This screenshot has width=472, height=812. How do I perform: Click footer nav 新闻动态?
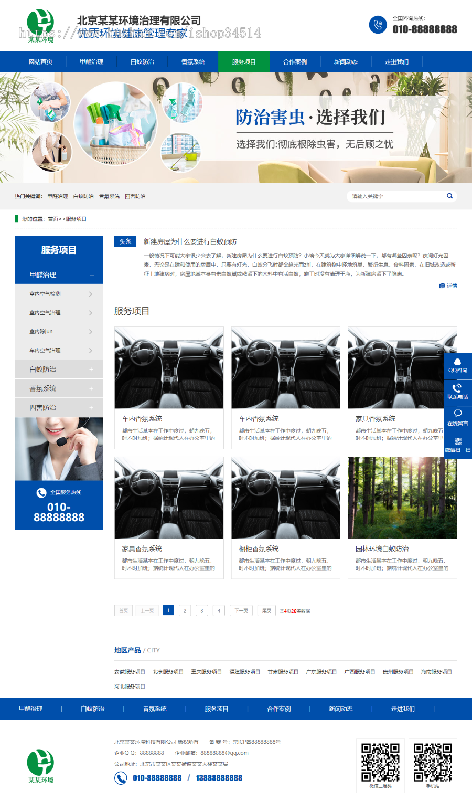pyautogui.click(x=341, y=709)
